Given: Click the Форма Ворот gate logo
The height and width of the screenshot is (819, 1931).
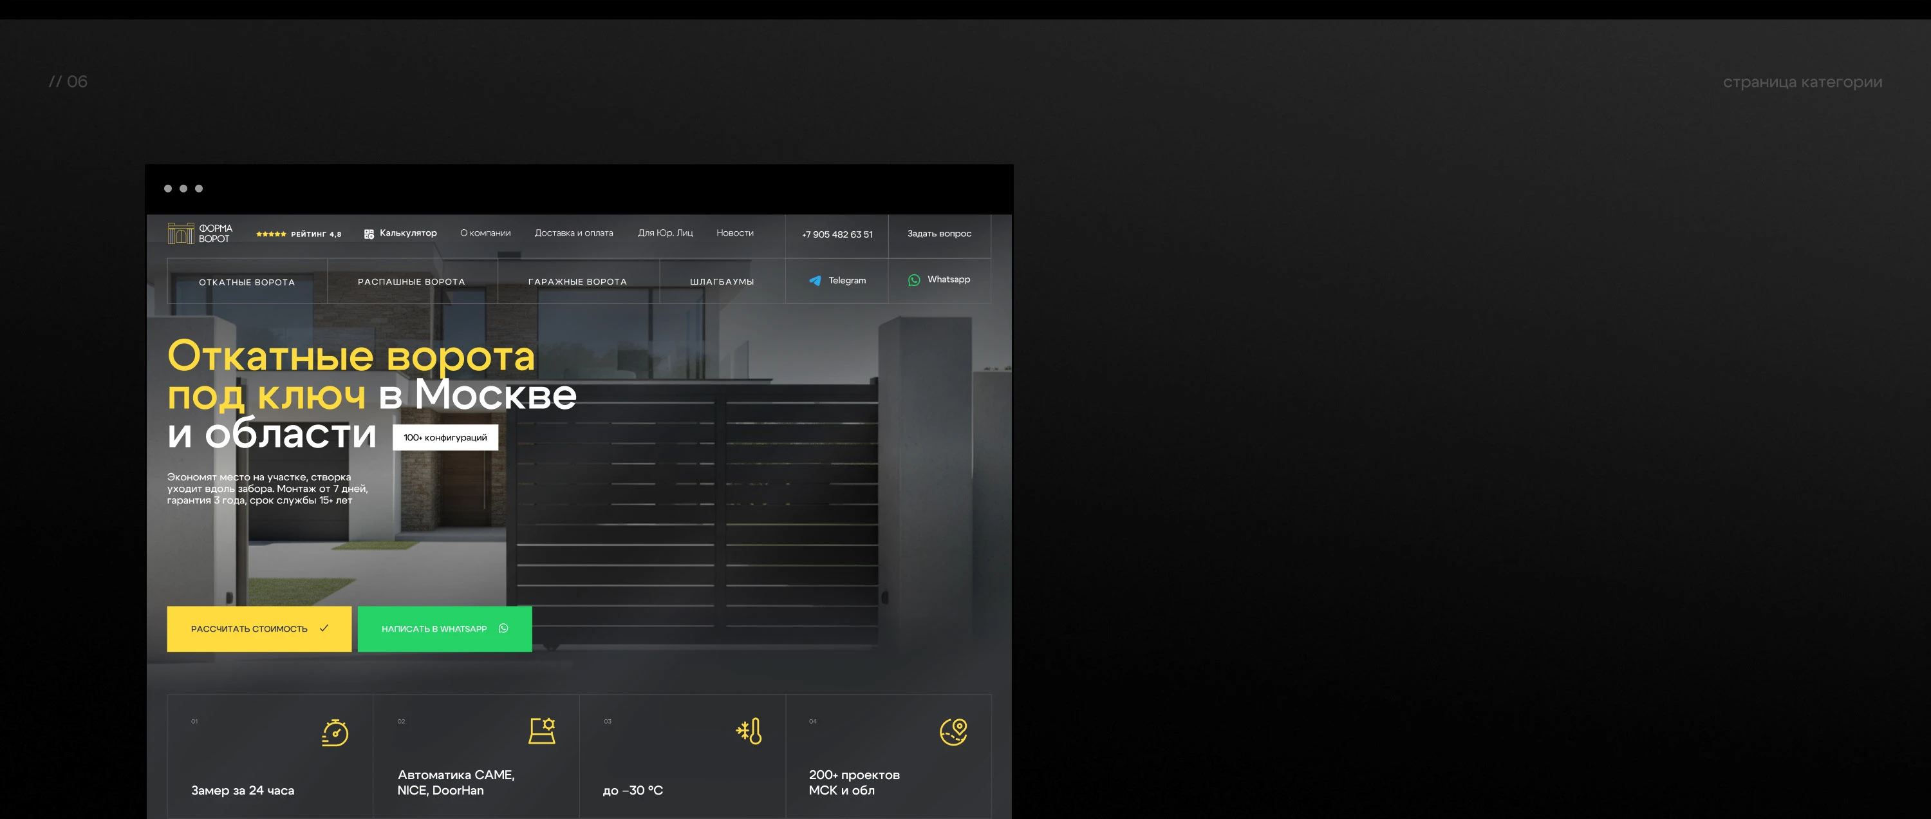Looking at the screenshot, I should (181, 233).
